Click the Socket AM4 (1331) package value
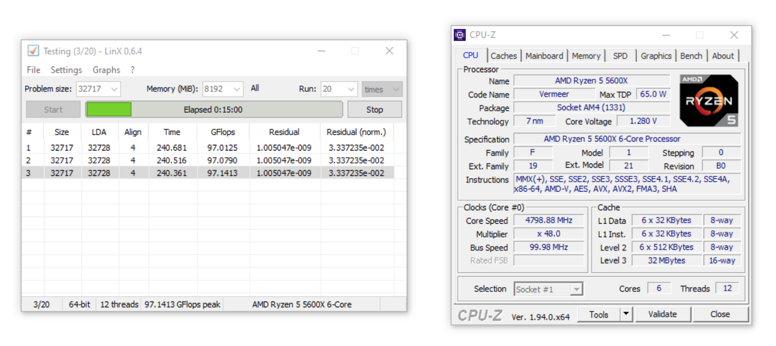Viewport: 776px width, 346px height. [592, 108]
